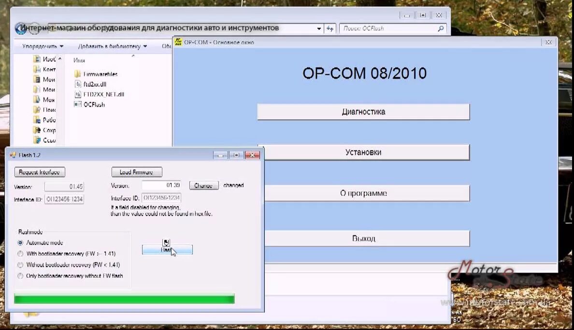The height and width of the screenshot is (330, 574).
Task: Expand the Упорядочить menu
Action: (x=43, y=46)
